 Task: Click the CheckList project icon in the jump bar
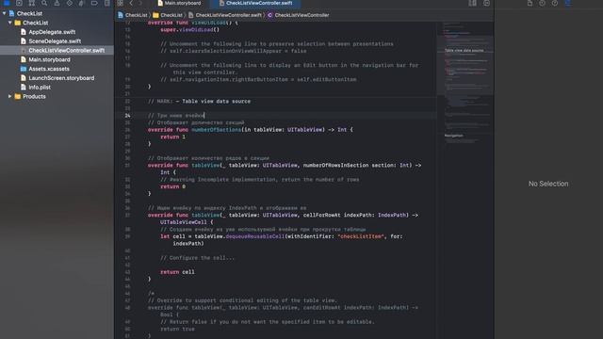coord(121,15)
